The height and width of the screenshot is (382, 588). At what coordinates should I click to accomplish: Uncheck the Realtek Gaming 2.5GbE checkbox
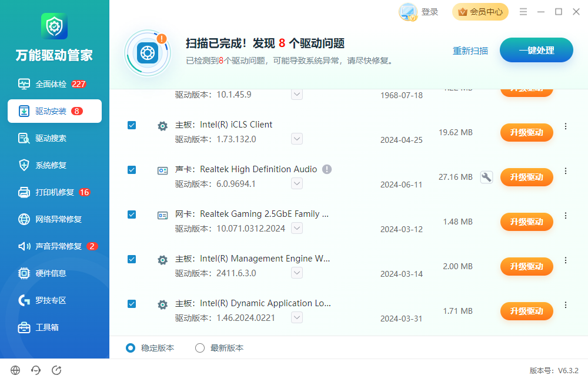pyautogui.click(x=132, y=215)
